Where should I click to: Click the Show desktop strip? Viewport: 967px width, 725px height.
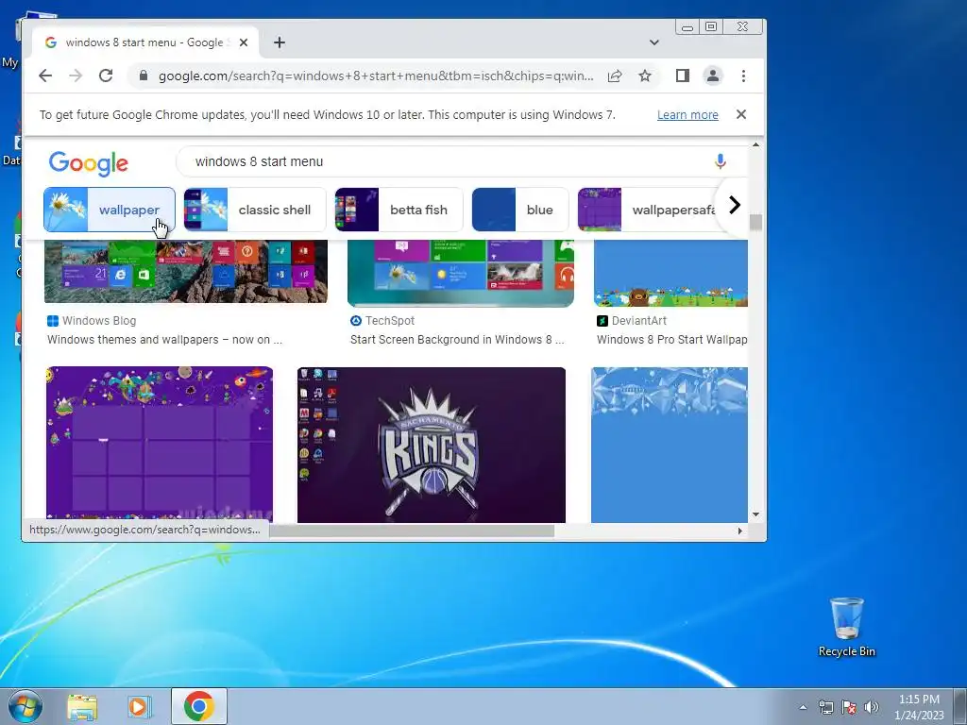pyautogui.click(x=960, y=706)
